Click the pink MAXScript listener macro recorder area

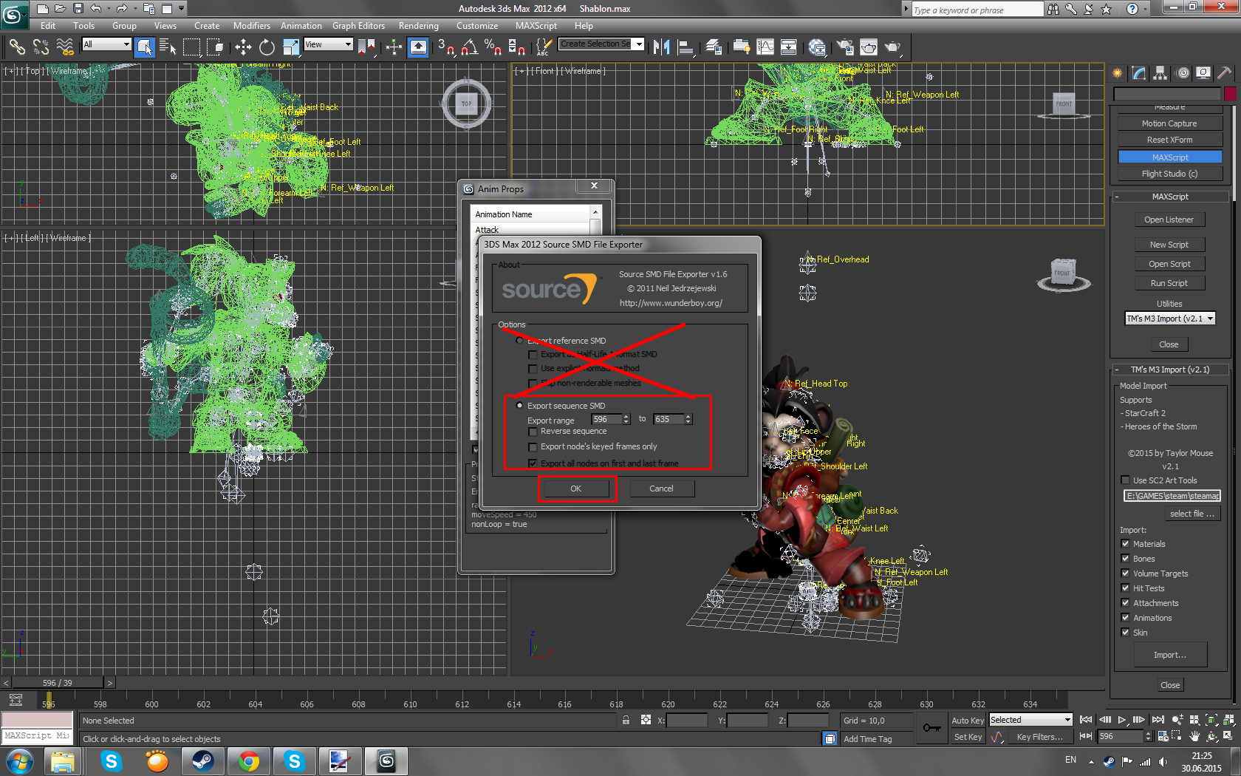click(x=37, y=720)
